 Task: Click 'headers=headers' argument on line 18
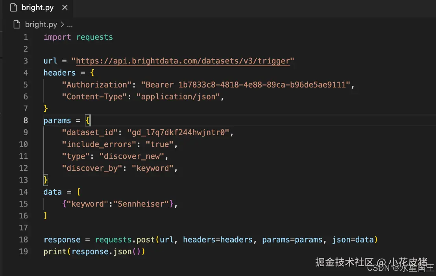point(218,240)
